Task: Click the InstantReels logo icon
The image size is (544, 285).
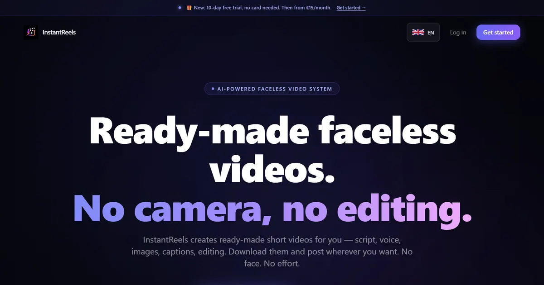Action: pos(31,32)
